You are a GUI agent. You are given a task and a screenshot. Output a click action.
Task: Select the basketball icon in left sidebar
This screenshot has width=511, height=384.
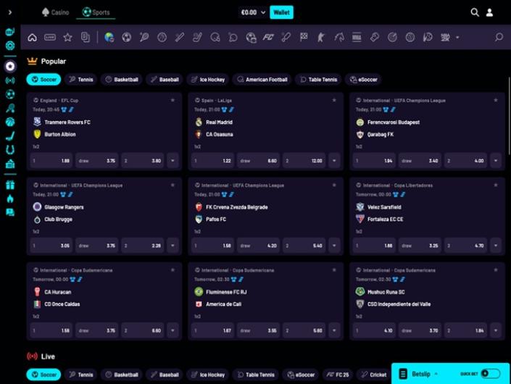[10, 122]
